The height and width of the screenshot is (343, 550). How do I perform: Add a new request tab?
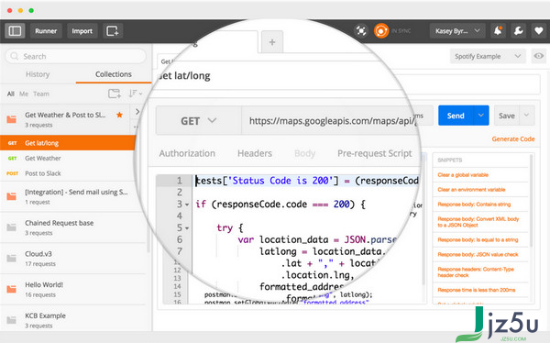272,42
